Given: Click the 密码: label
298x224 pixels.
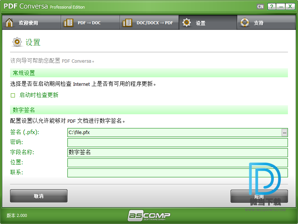Looking at the screenshot, I should click(x=16, y=142).
